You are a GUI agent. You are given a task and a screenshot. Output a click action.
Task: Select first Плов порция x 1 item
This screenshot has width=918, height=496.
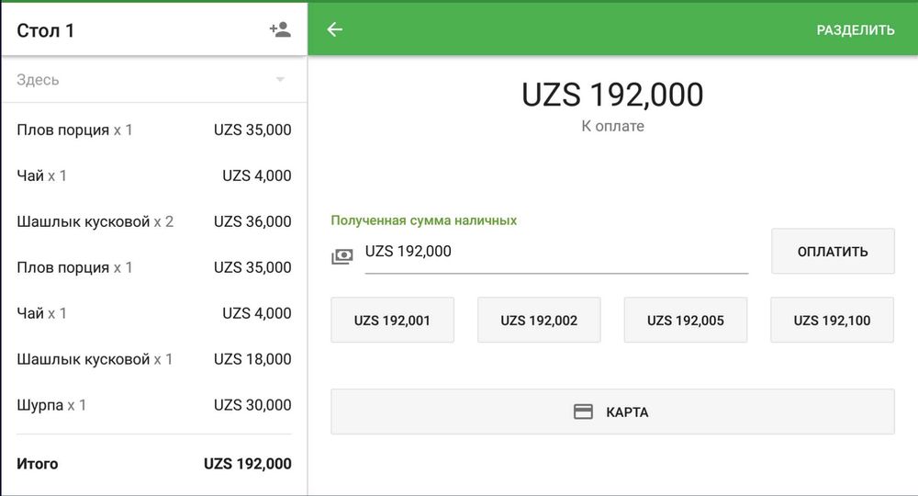pos(154,130)
